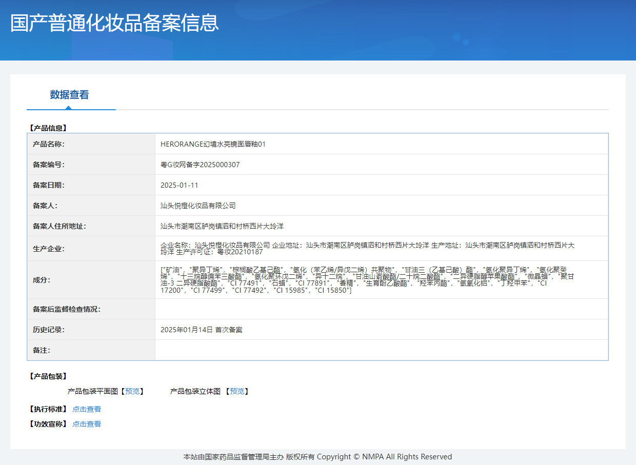Screen dimensions: 636x465
Task: Switch to the 数据查看 tab
Action: coord(69,95)
